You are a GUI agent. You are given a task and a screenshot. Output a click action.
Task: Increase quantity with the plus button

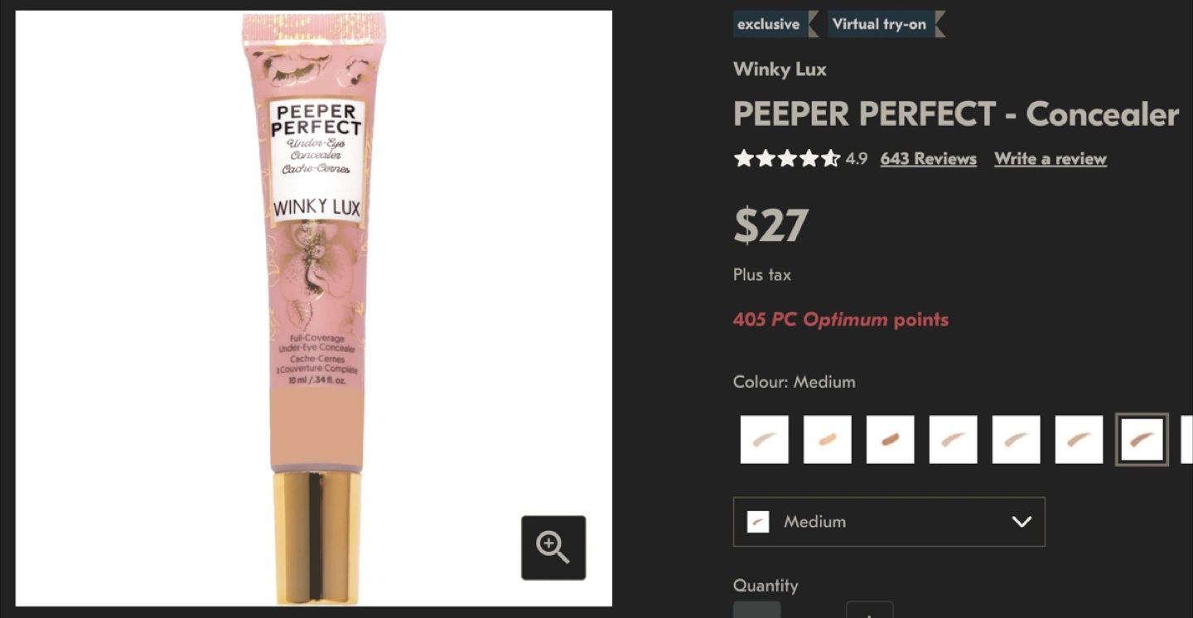(x=869, y=611)
